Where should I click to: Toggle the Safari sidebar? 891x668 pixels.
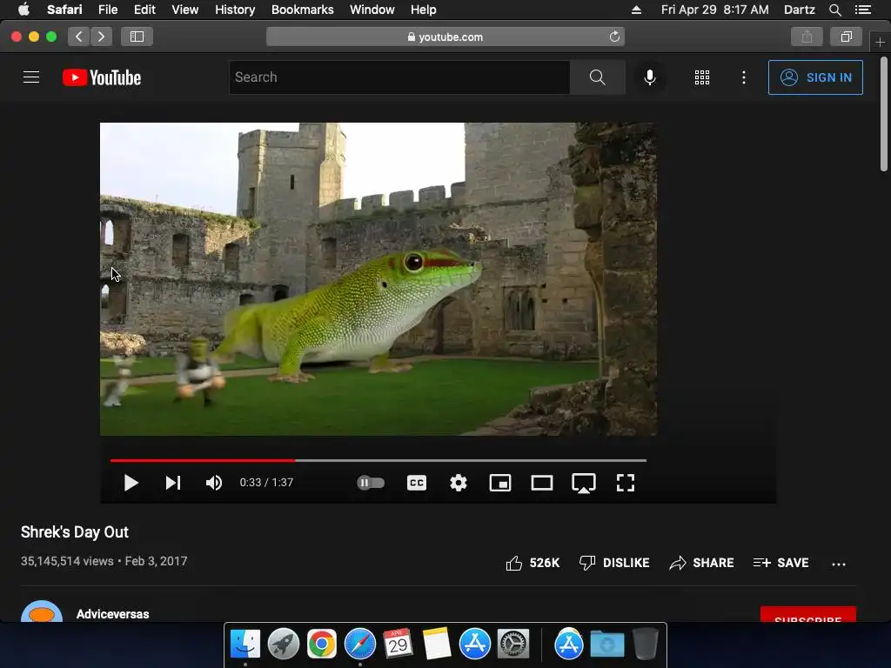[137, 37]
